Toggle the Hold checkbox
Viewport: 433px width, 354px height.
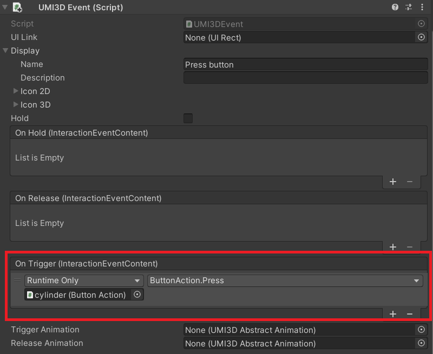188,118
